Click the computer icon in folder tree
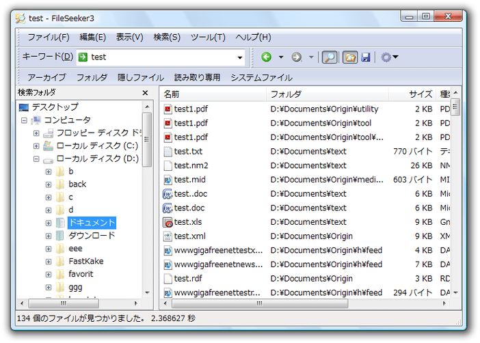Image resolution: width=480 pixels, height=343 pixels. 36,120
